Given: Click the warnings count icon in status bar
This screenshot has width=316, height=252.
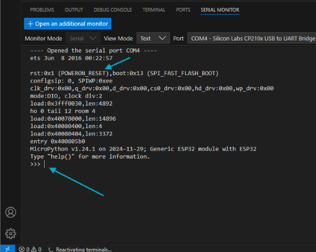Looking at the screenshot, I should point(34,249).
